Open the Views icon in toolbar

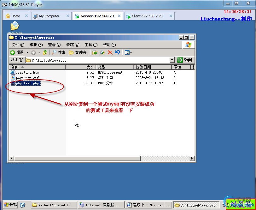point(127,52)
